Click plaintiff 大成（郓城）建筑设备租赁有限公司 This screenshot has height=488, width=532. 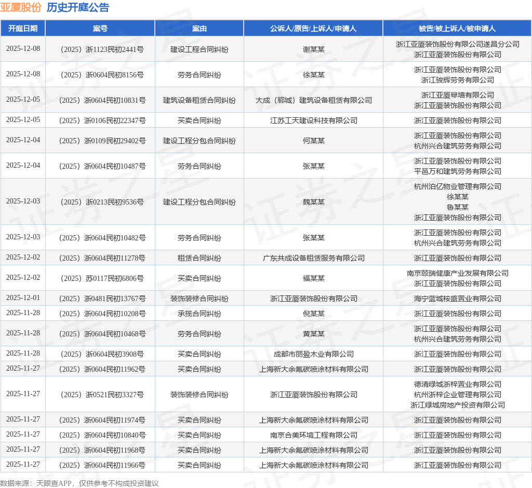point(313,100)
